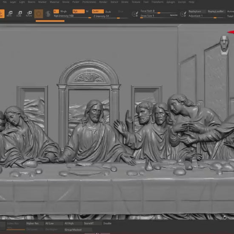Toggle the Rgb mode button
Image resolution: width=234 pixels, height=234 pixels.
click(x=79, y=11)
